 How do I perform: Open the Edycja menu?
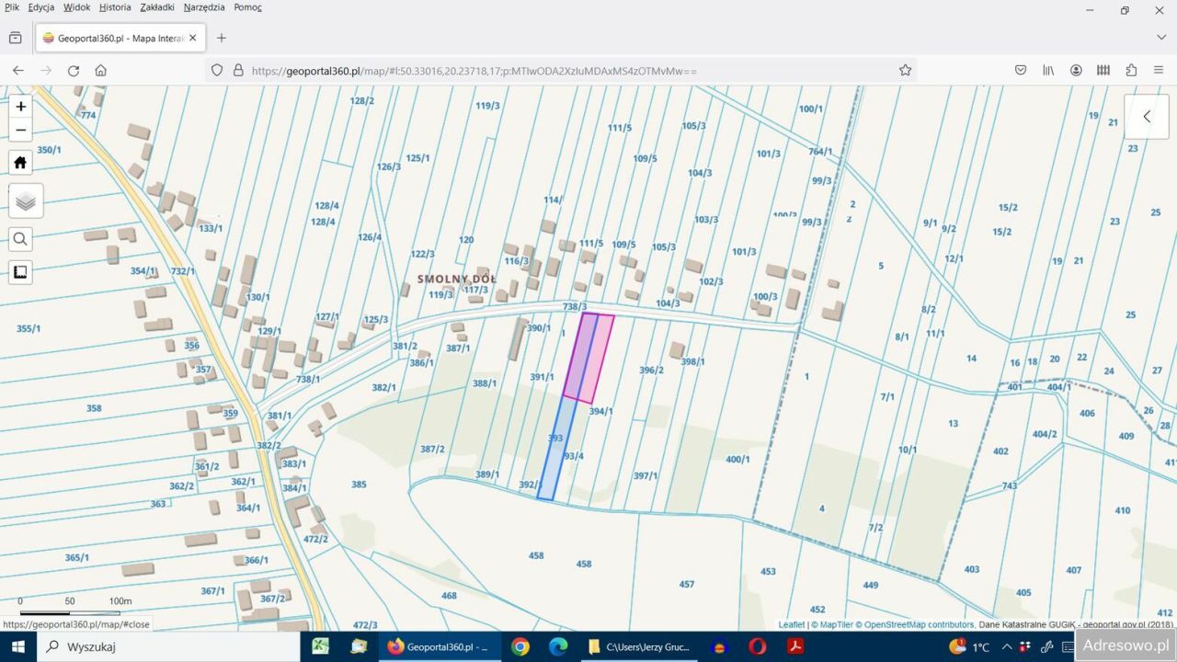point(41,7)
